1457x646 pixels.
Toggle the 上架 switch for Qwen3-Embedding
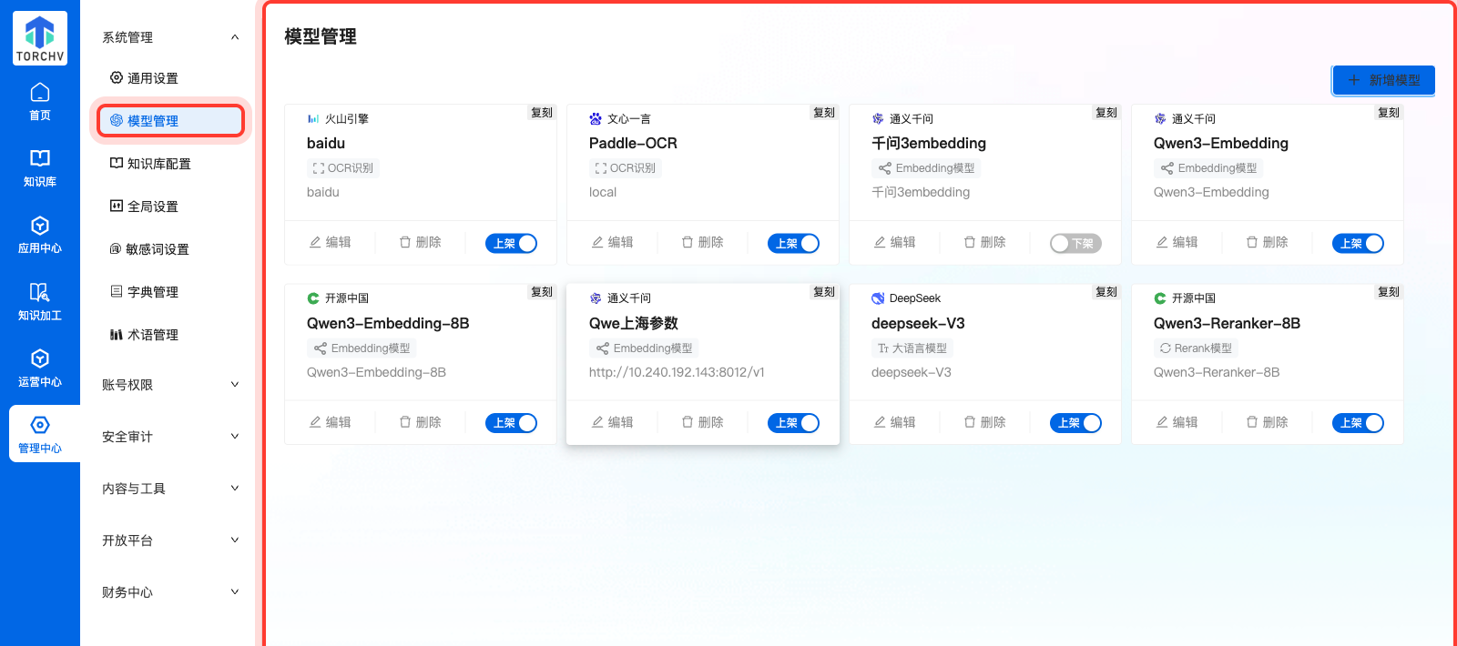tap(1359, 243)
